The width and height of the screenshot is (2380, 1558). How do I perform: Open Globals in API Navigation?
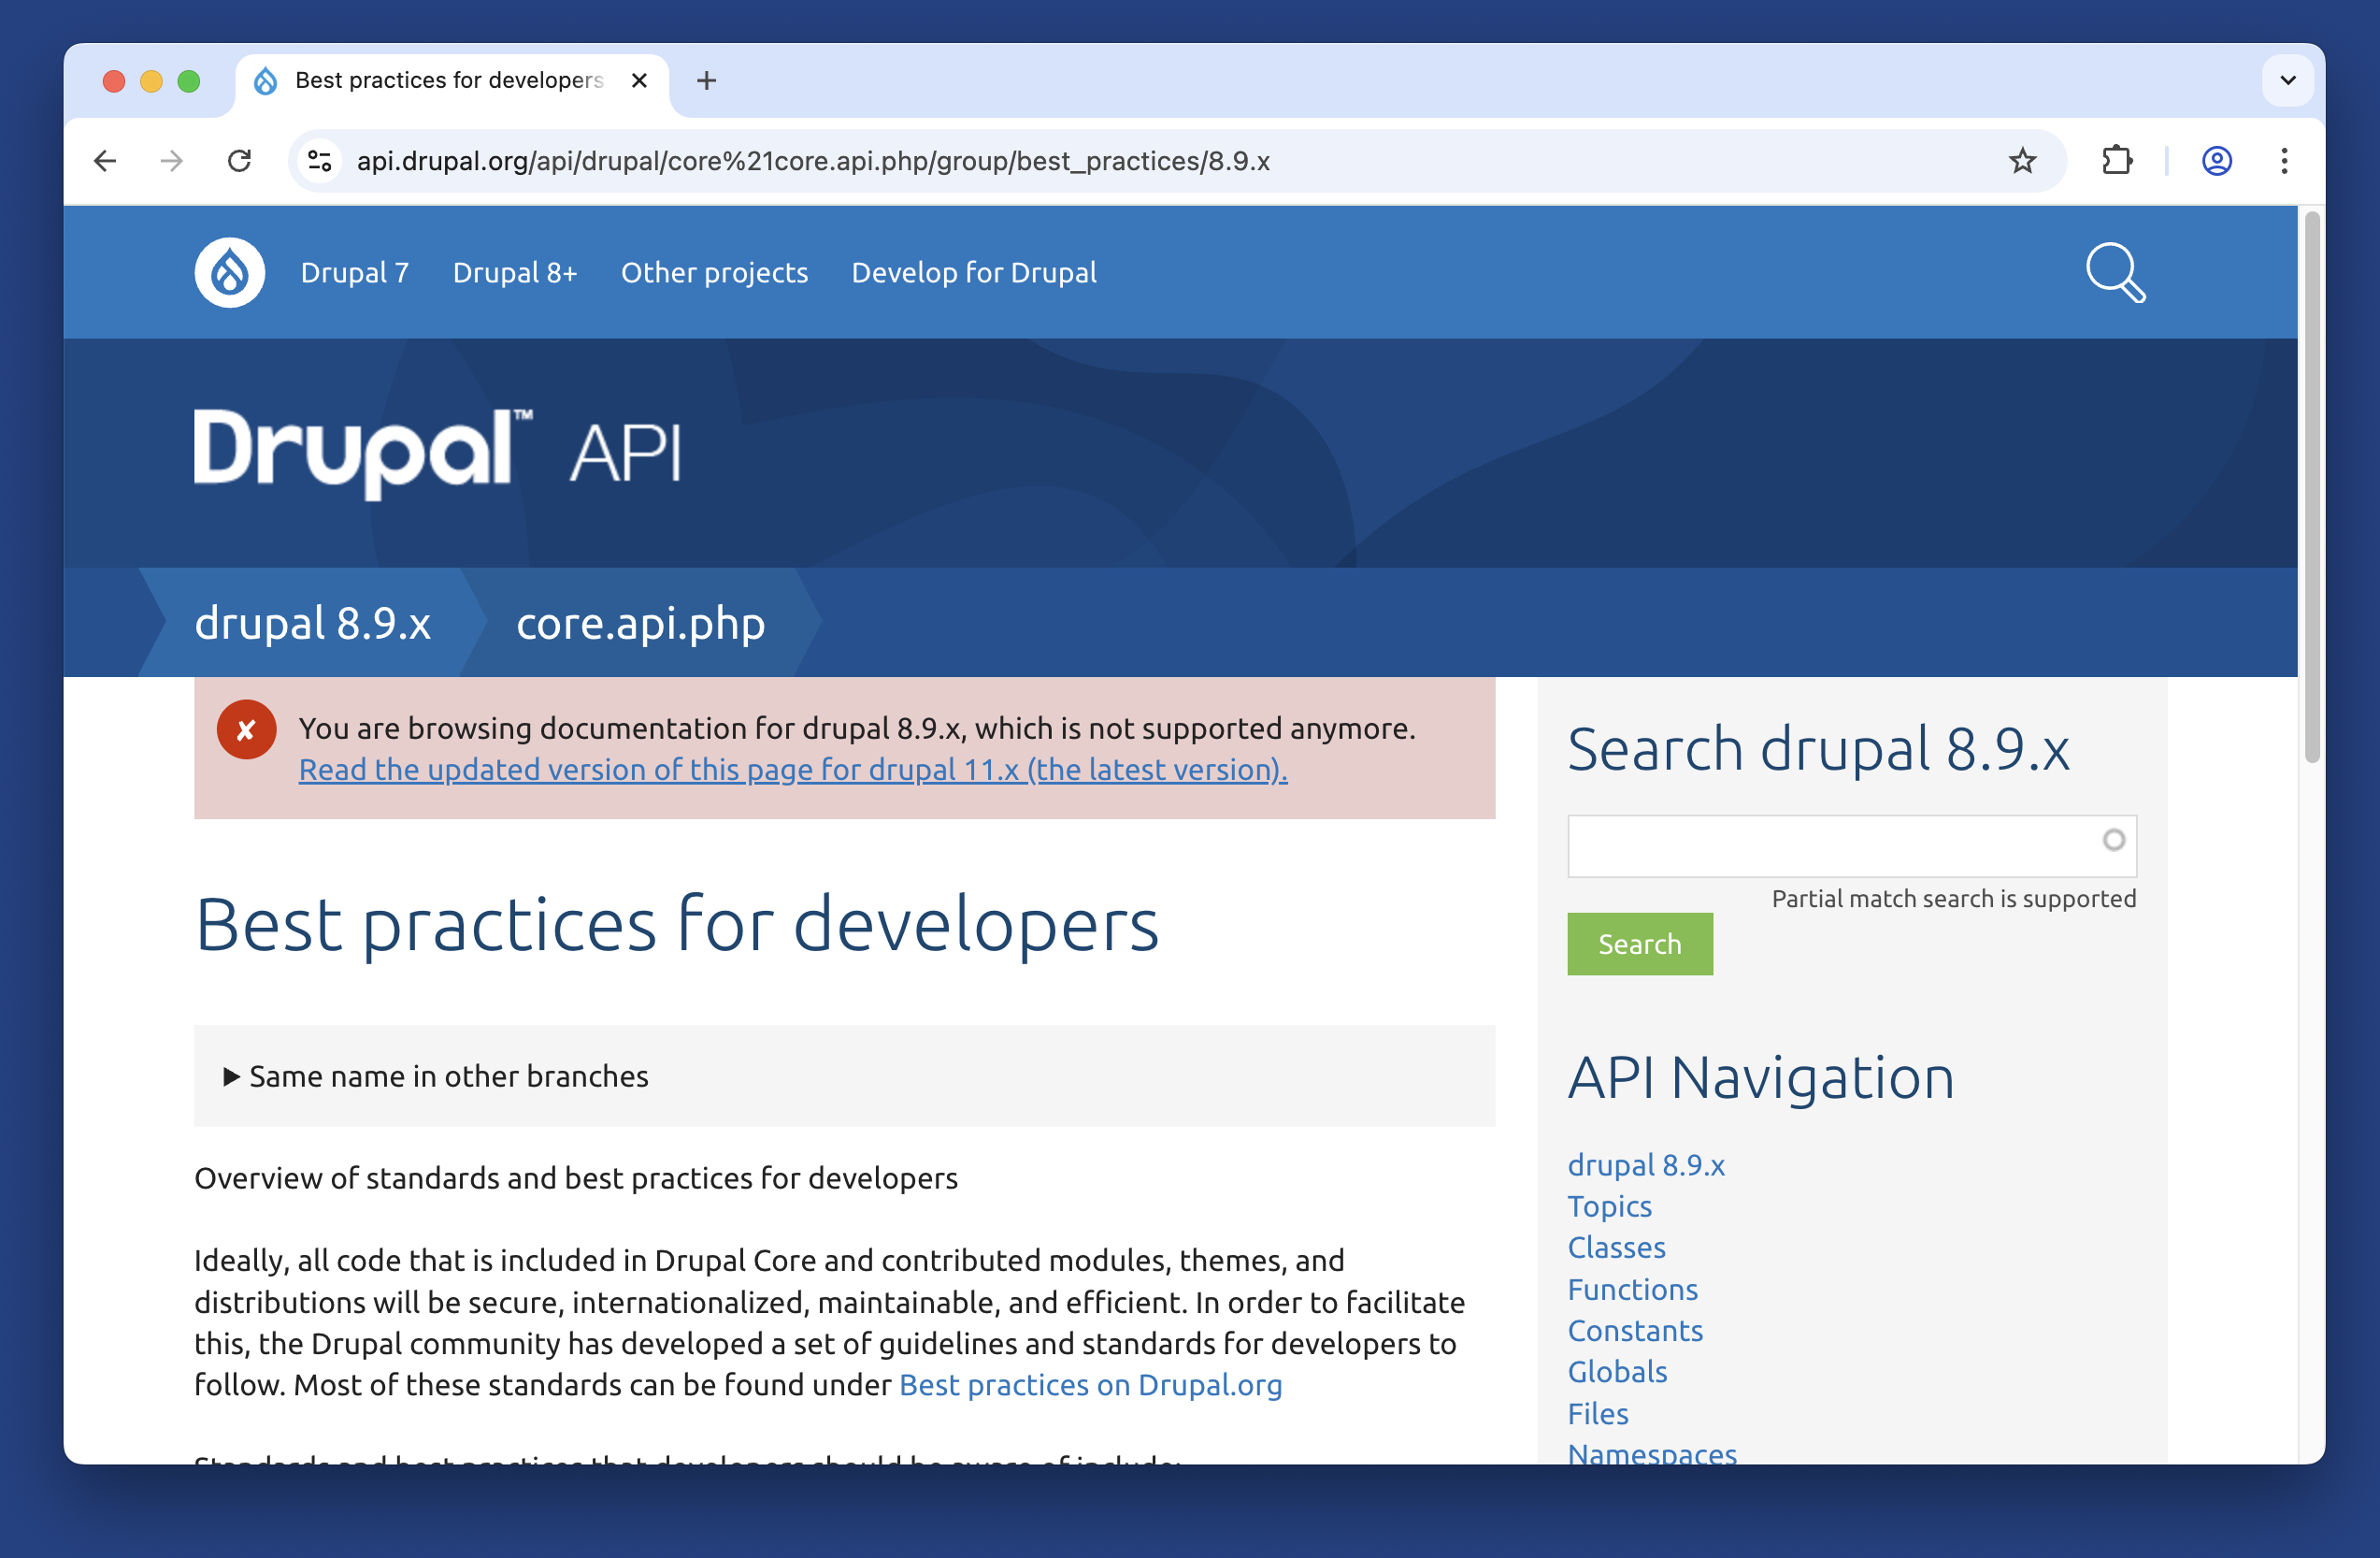click(1617, 1371)
